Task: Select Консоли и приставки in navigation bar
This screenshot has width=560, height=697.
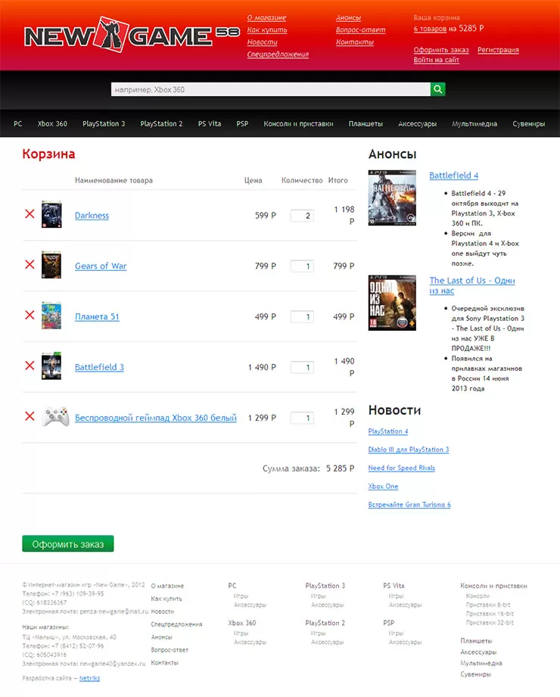Action: pyautogui.click(x=298, y=123)
